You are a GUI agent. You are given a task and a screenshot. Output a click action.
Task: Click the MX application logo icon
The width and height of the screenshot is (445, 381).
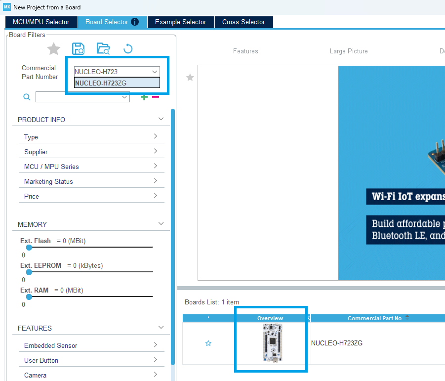[x=7, y=7]
